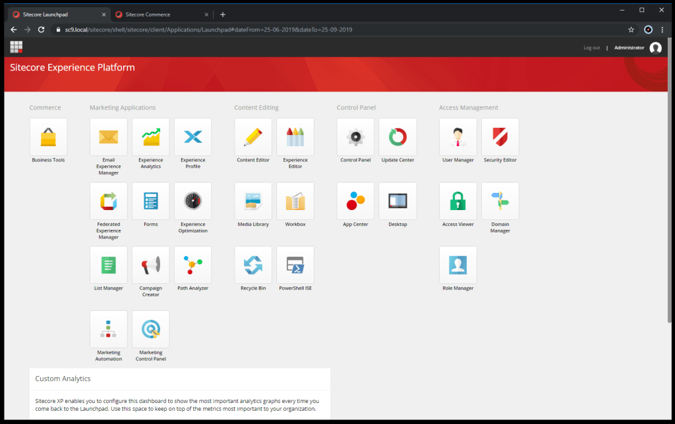Open the Role Manager
This screenshot has width=675, height=424.
click(x=457, y=265)
